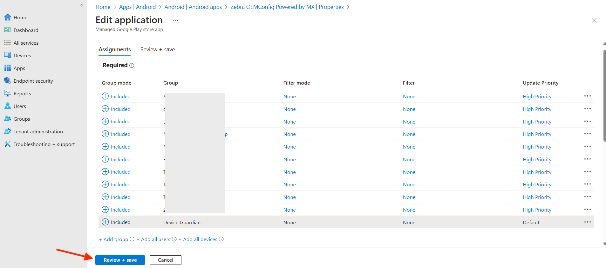The height and width of the screenshot is (268, 606).
Task: Select the Assignments tab
Action: 114,49
